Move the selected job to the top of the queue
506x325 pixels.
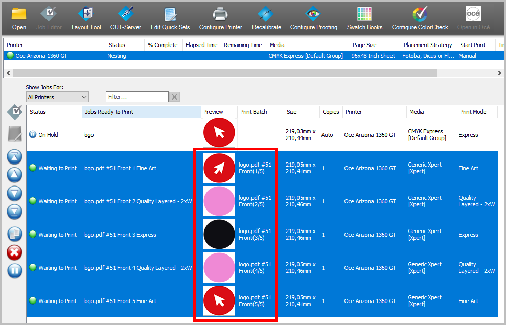click(x=15, y=157)
